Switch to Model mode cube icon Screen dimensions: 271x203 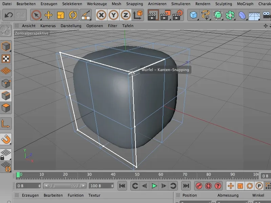click(x=6, y=46)
